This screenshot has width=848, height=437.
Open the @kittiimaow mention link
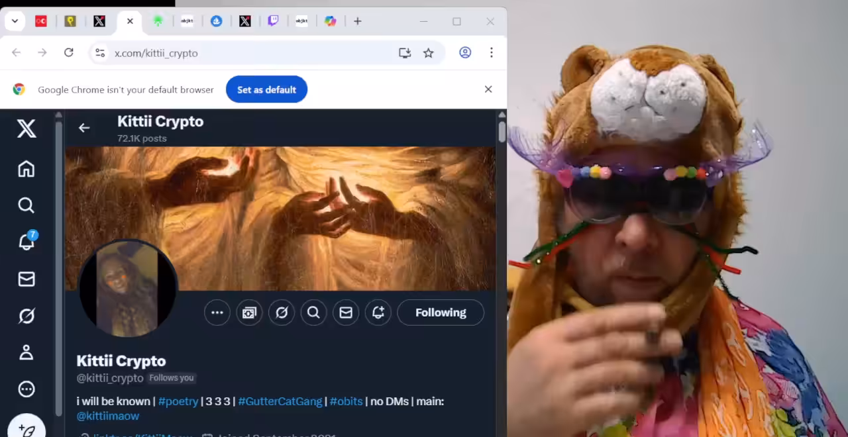pyautogui.click(x=108, y=416)
